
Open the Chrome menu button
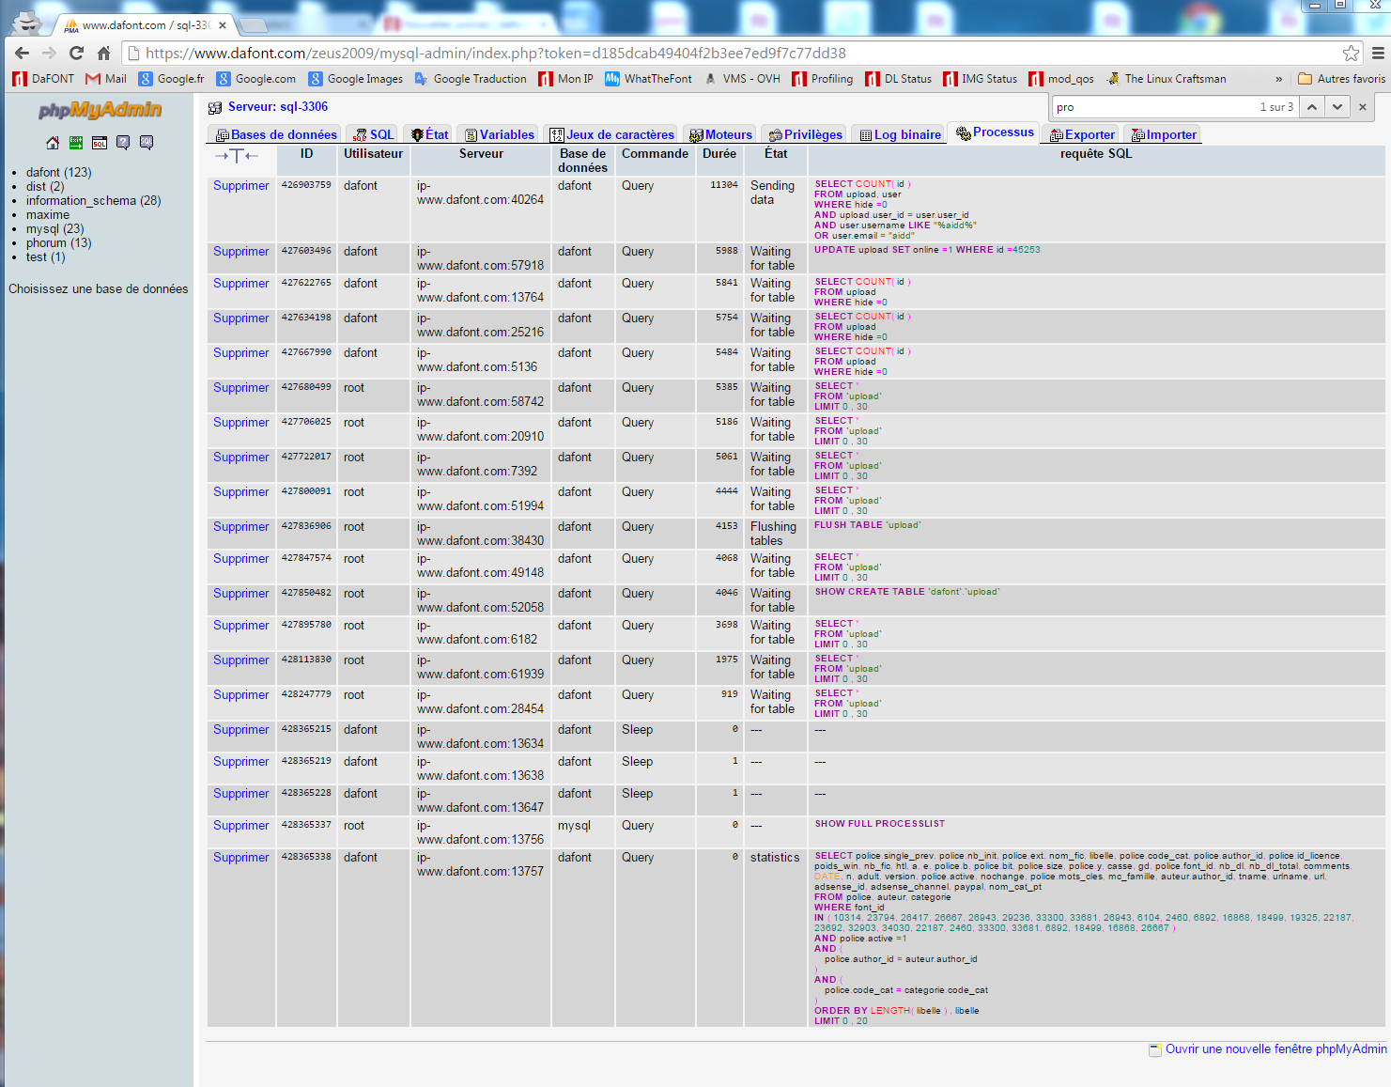(1378, 54)
